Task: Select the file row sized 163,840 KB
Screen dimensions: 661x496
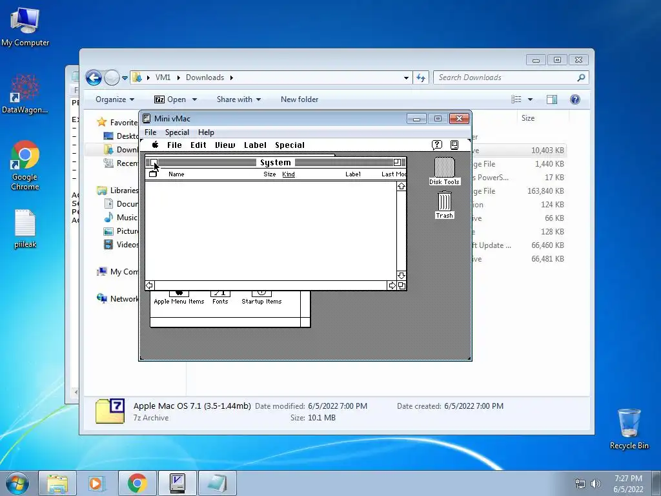Action: (x=518, y=191)
